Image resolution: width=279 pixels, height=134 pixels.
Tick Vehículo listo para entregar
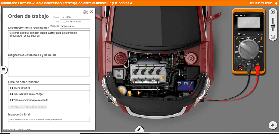click(11, 94)
